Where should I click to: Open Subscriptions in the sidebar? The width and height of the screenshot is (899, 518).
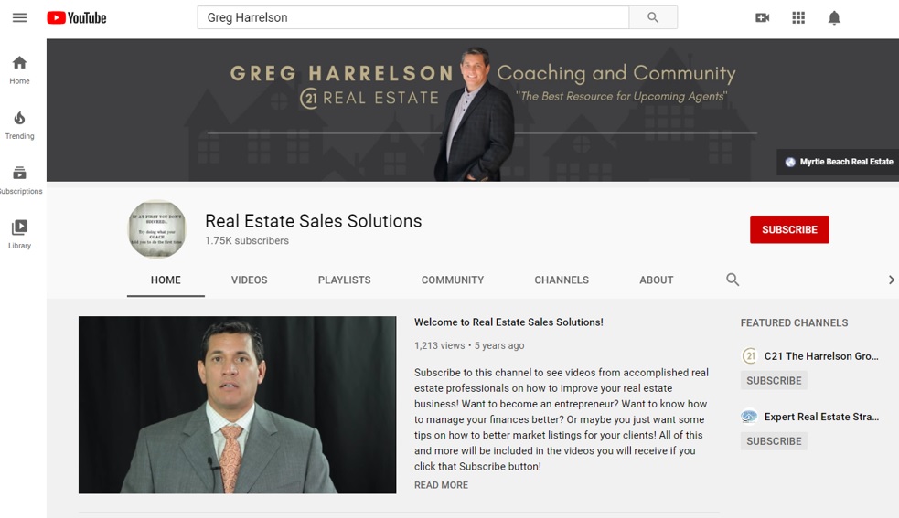click(x=19, y=180)
